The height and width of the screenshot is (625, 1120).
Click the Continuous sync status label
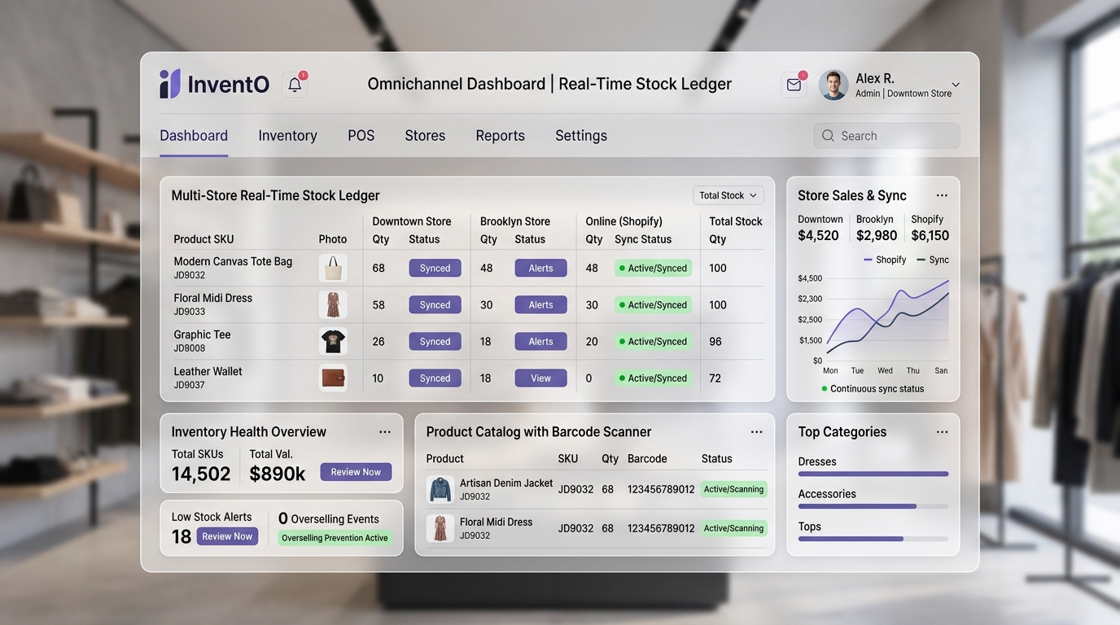coord(873,389)
